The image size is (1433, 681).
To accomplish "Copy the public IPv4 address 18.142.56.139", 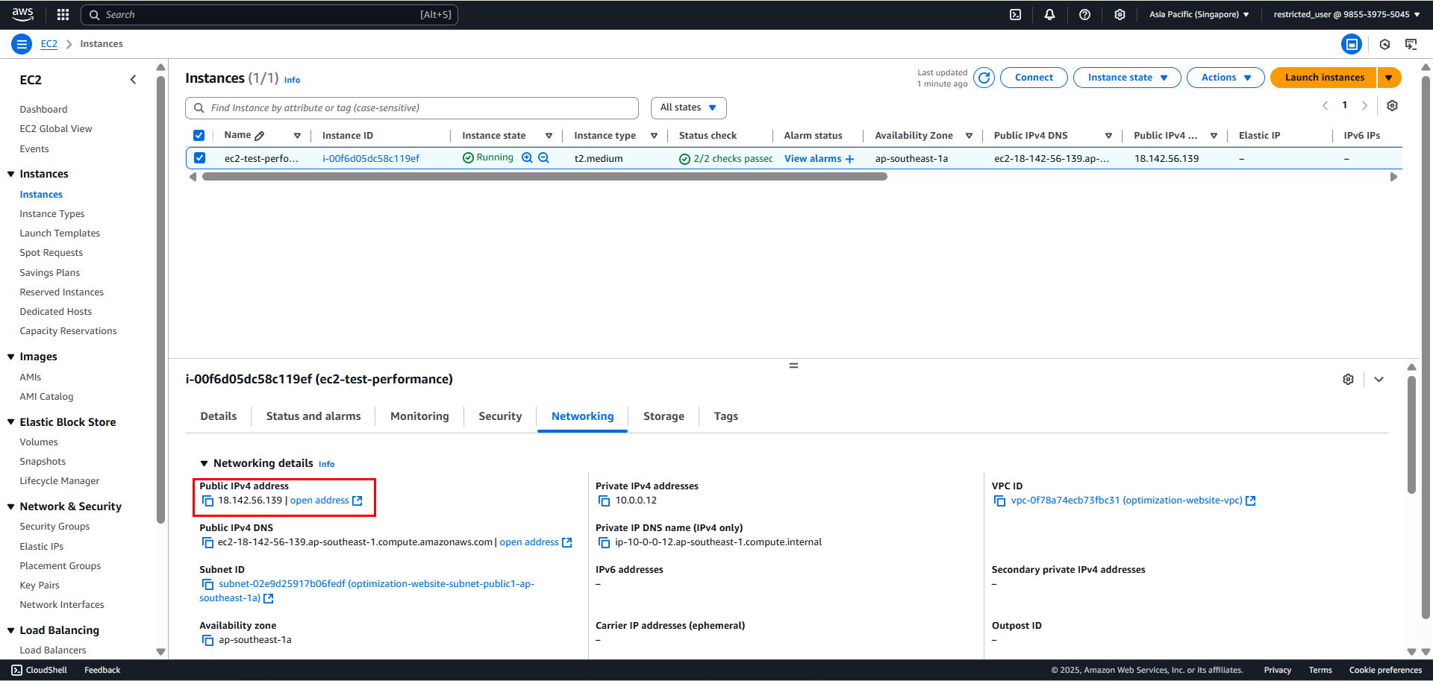I will [x=208, y=500].
